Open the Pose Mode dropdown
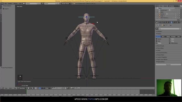 pos(22,88)
